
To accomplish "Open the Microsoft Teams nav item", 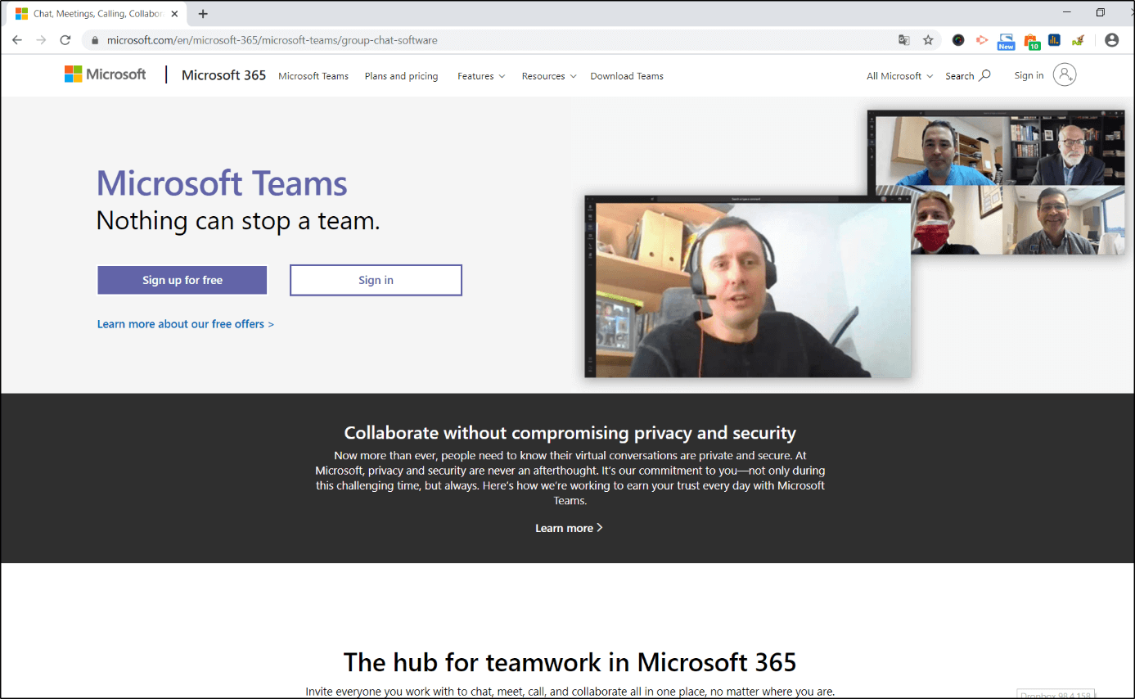I will [313, 76].
